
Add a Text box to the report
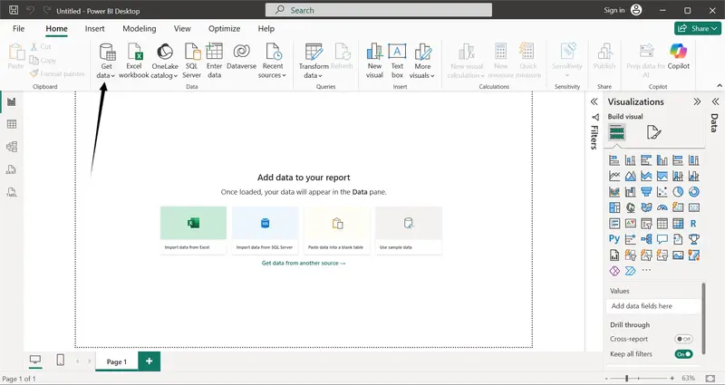(397, 61)
